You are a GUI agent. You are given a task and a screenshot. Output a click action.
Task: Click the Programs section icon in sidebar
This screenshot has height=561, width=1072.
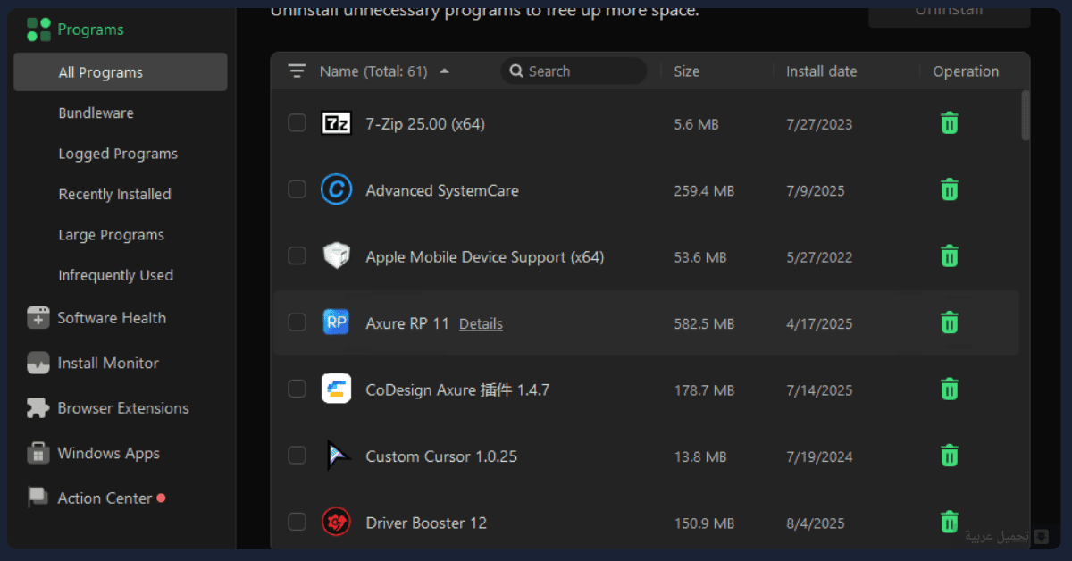pos(38,29)
